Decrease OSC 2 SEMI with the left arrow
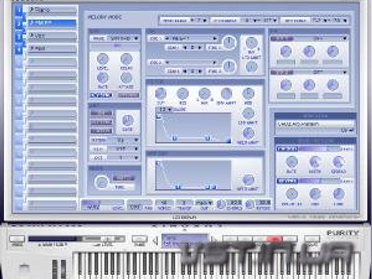 [x=185, y=71]
